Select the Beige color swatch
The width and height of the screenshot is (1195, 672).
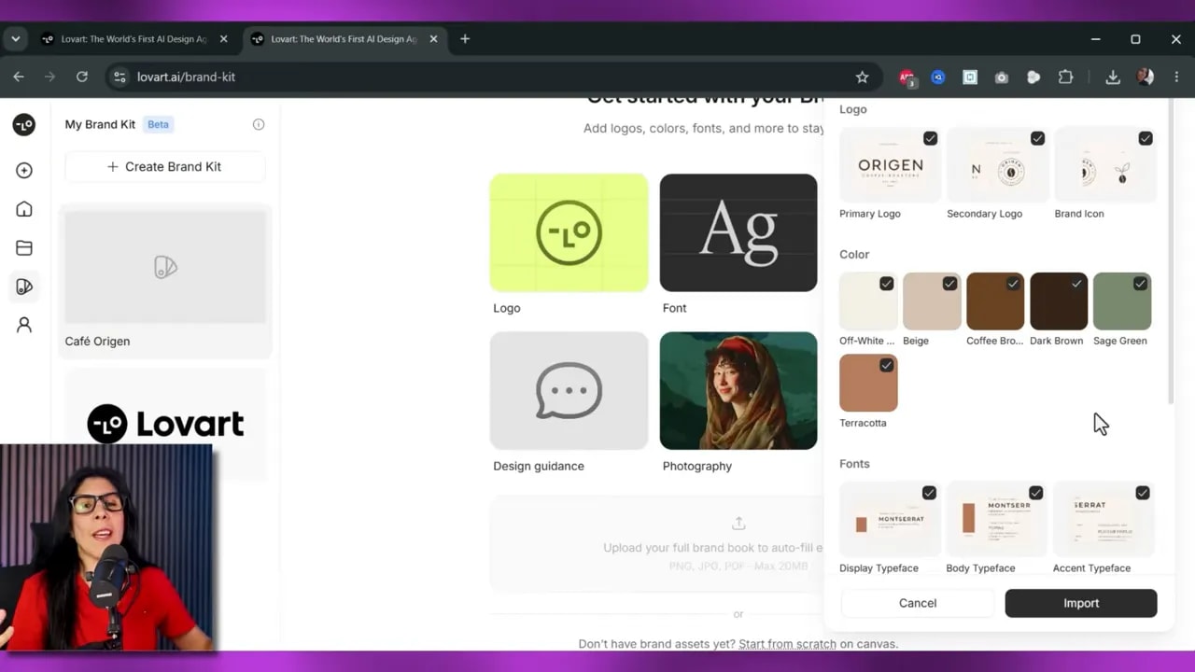tap(932, 301)
